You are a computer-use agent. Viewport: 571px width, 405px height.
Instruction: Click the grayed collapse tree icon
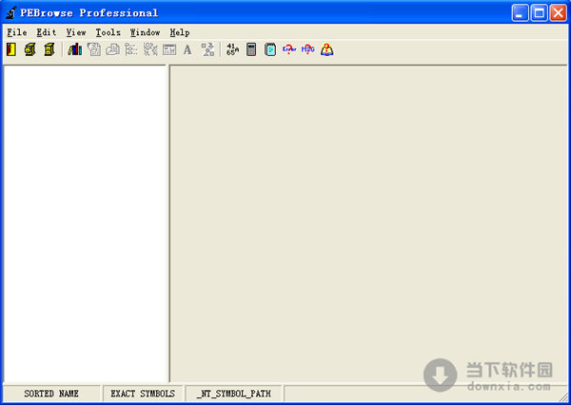150,49
